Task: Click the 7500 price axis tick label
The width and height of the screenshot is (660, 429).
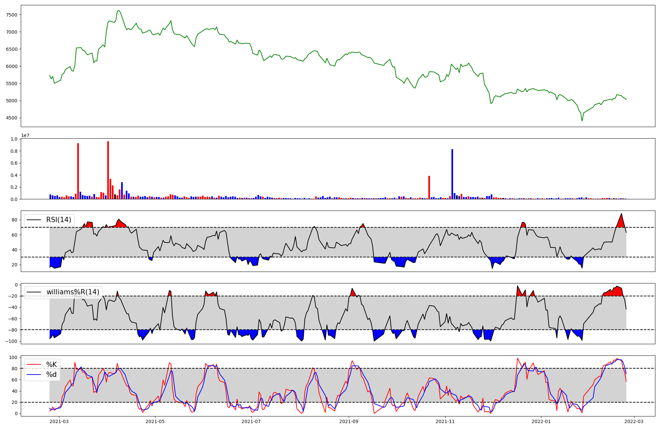Action: tap(12, 15)
